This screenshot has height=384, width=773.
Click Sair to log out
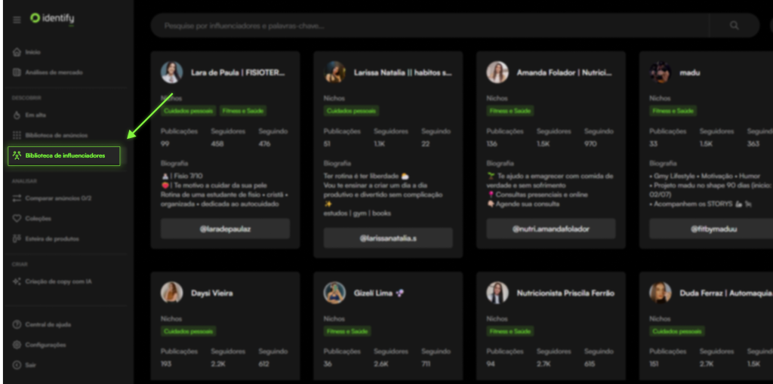pos(31,365)
